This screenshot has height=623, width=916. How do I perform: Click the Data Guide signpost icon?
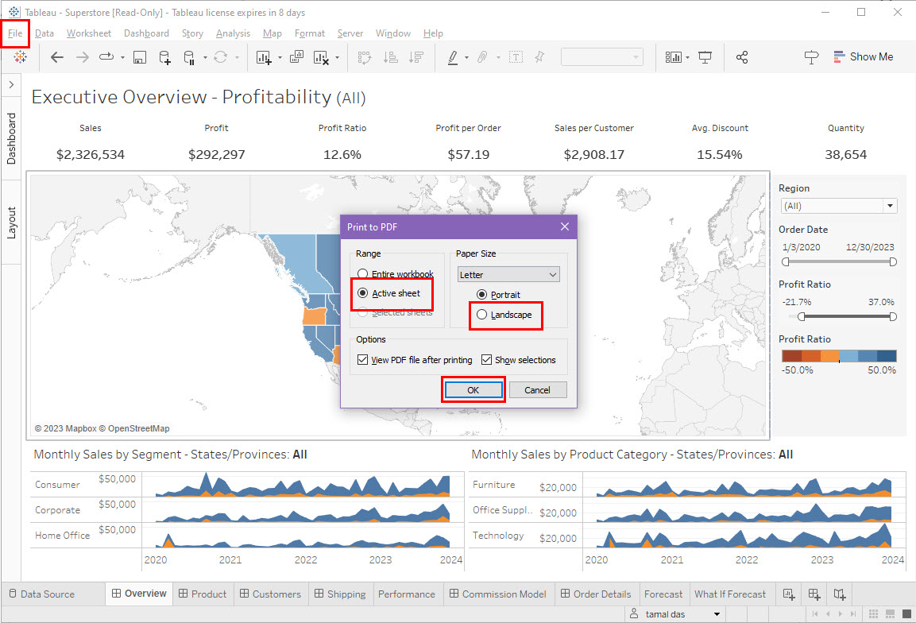coord(811,56)
